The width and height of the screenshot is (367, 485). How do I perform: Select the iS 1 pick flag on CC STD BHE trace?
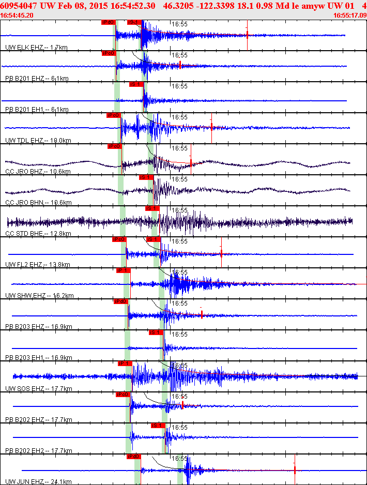(x=152, y=208)
